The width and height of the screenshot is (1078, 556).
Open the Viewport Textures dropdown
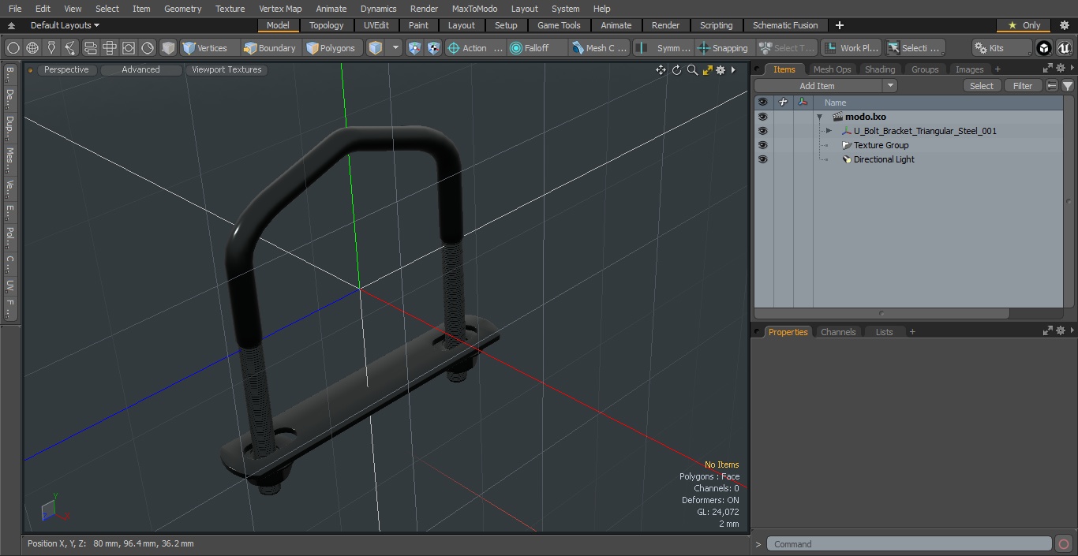tap(226, 70)
